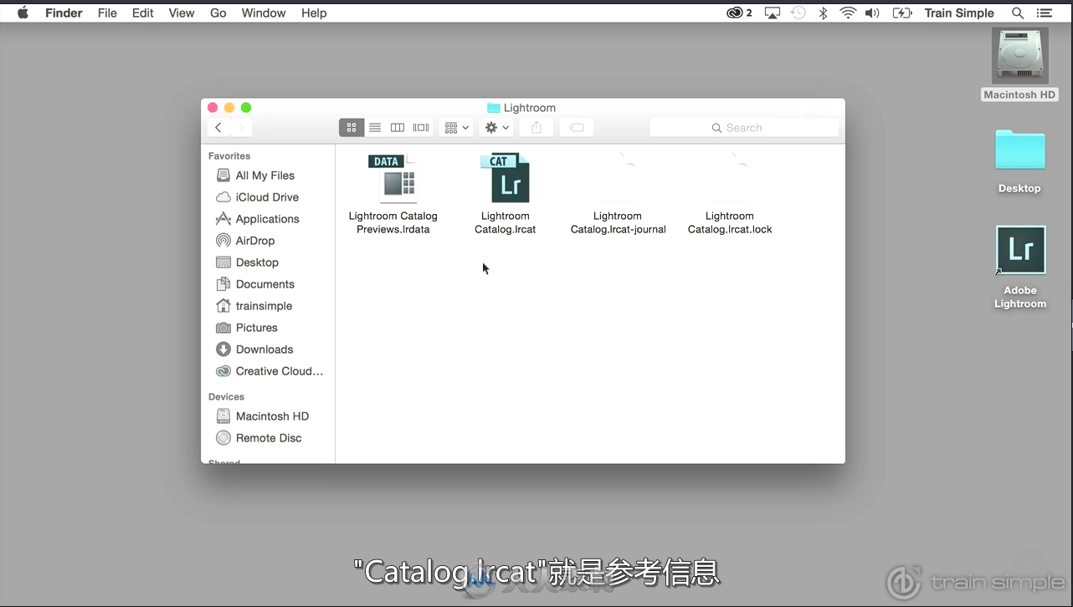
Task: Open All My Files in sidebar
Action: (x=265, y=176)
